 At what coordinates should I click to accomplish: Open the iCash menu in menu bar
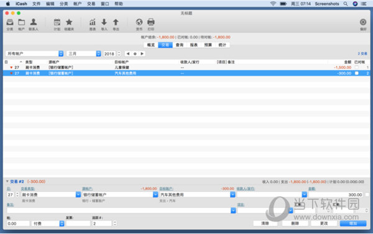click(x=21, y=4)
